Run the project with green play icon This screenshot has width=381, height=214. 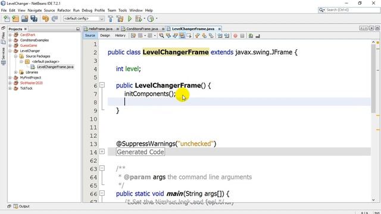[130, 18]
